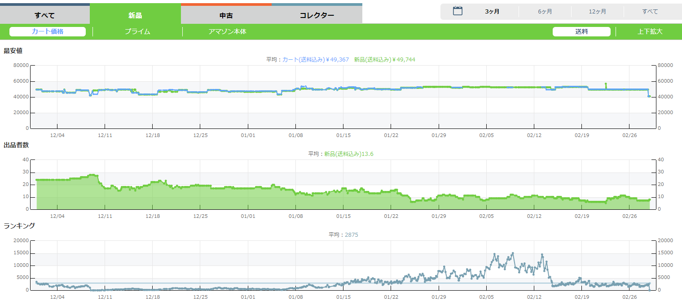Click the カート(送料込み) ¥49,367 legend label
Viewport: 682px width, 301px height.
[315, 59]
